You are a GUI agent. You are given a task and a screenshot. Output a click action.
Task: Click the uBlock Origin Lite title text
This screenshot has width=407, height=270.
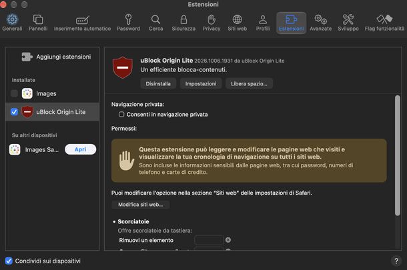pyautogui.click(x=166, y=61)
